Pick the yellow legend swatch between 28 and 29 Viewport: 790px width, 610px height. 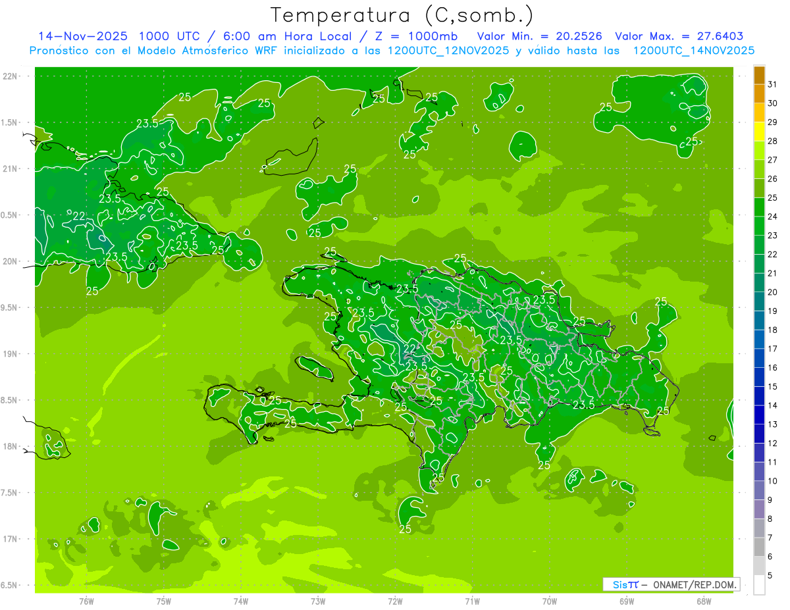pyautogui.click(x=759, y=132)
